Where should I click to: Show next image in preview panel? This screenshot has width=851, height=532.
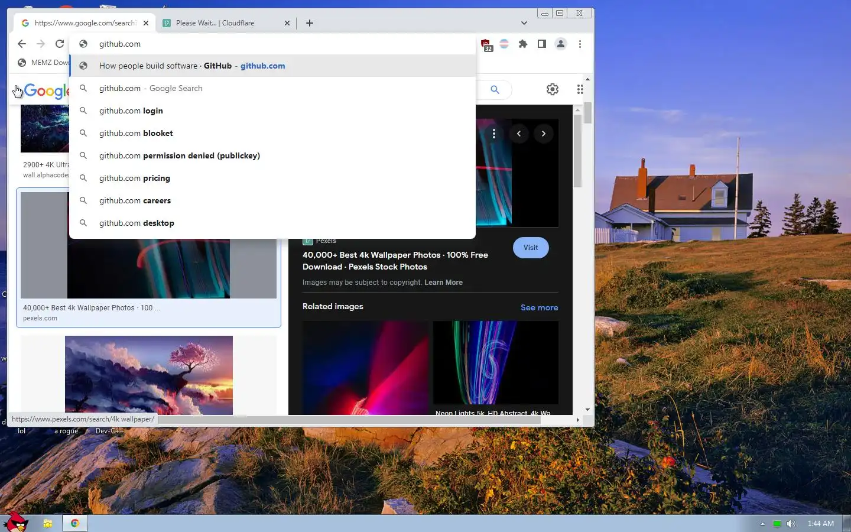point(544,134)
